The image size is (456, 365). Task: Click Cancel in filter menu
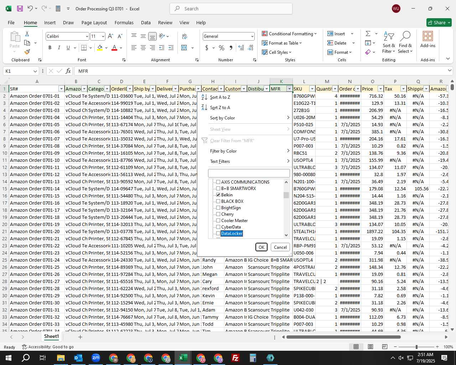point(280,247)
